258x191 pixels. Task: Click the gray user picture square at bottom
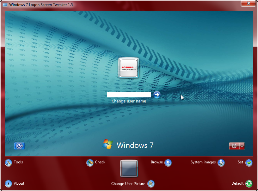[x=128, y=168]
